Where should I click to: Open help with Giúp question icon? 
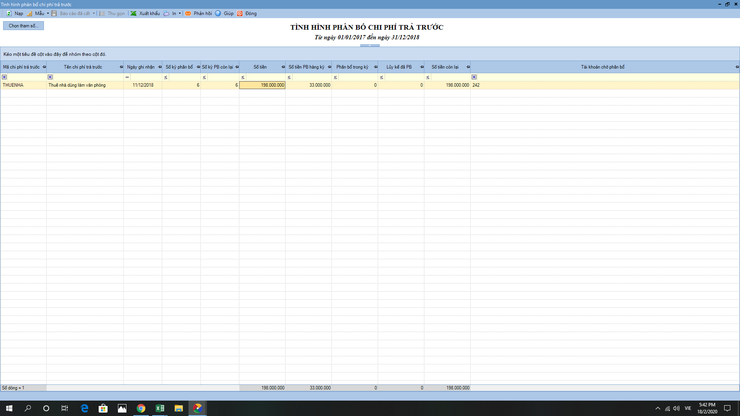point(218,13)
